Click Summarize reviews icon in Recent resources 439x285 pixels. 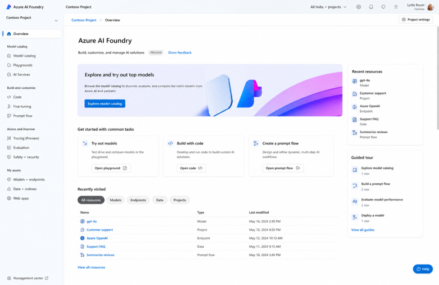pos(355,133)
